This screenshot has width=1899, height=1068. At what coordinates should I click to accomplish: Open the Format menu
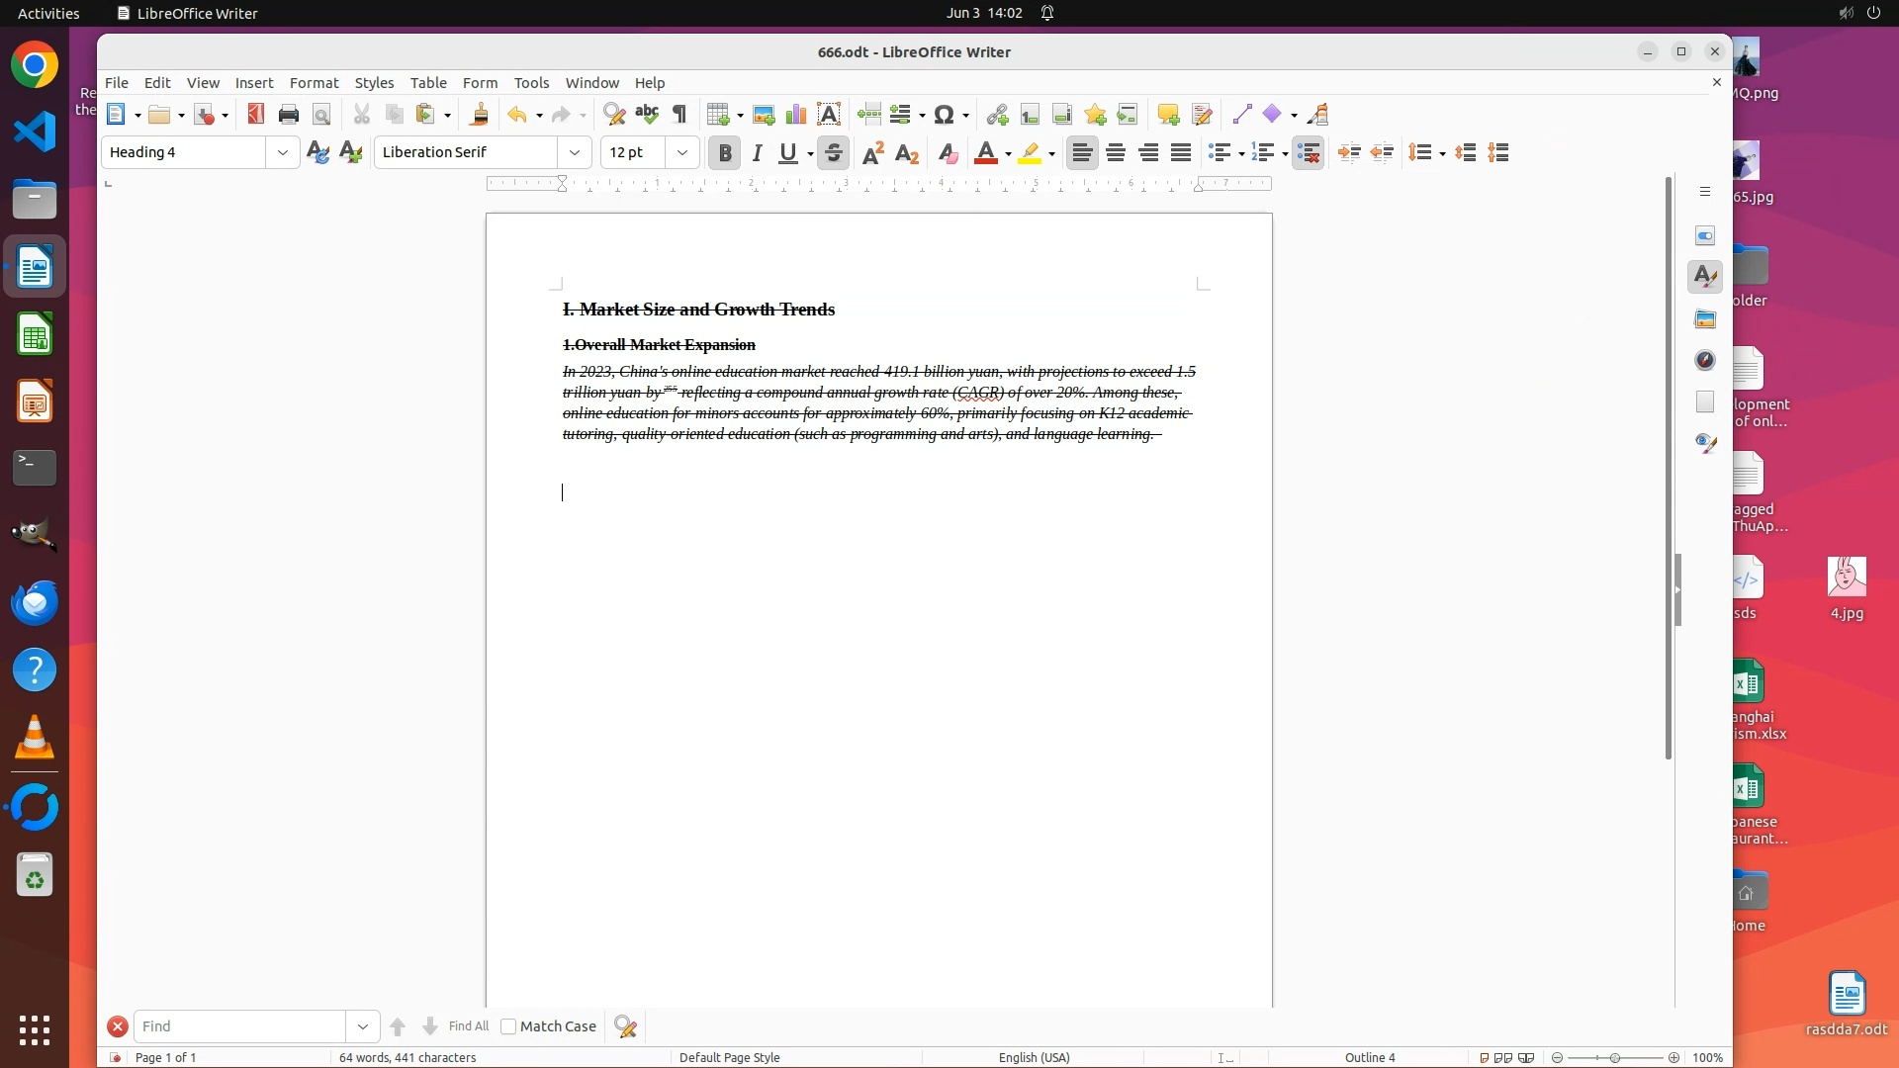pos(314,83)
